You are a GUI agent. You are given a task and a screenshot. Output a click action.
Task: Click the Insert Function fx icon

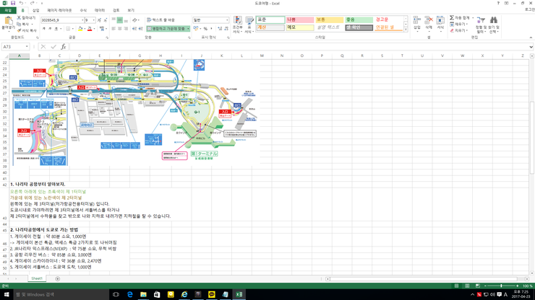pyautogui.click(x=63, y=47)
